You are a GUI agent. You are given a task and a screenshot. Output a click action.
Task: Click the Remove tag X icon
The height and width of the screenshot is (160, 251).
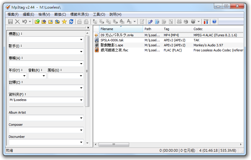tap(17, 22)
